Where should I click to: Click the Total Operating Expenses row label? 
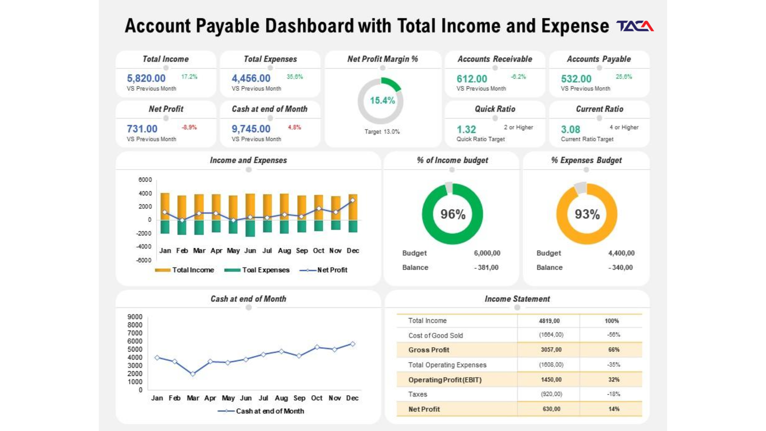(447, 365)
